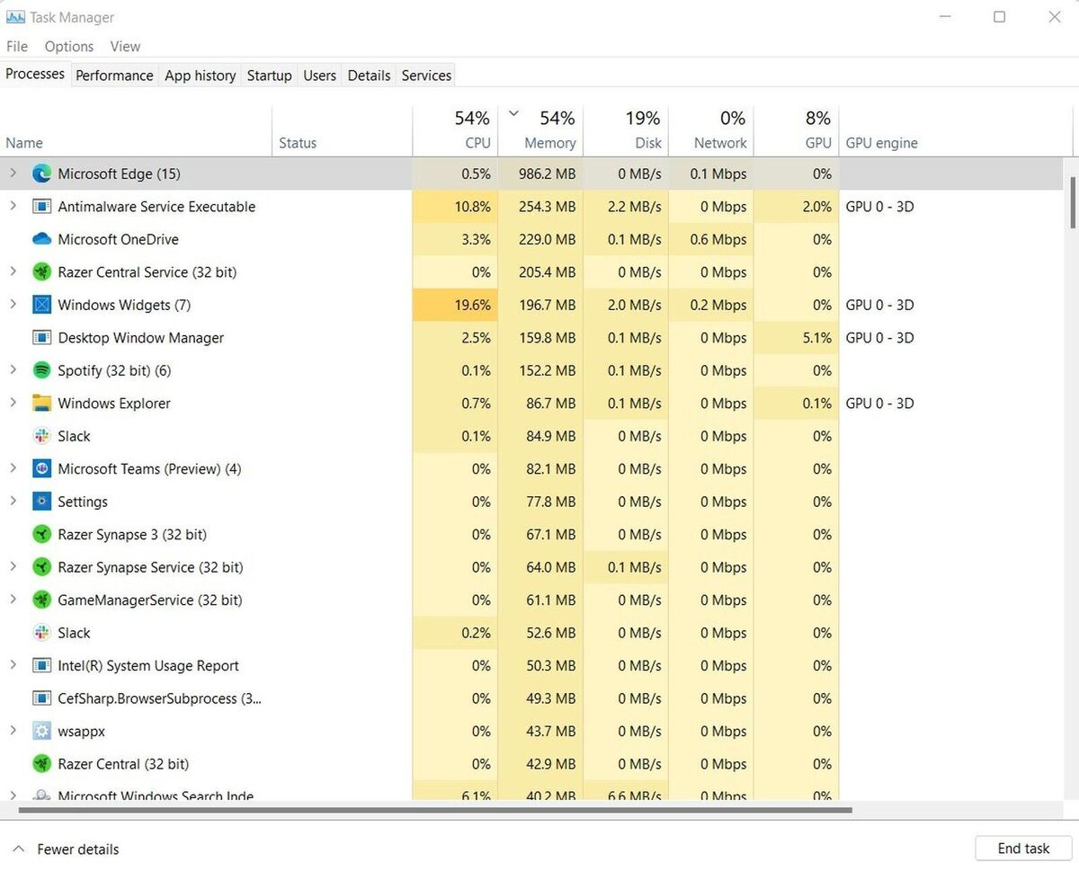Click the 0.6 Mbps network value for OneDrive
Viewport: 1079px width, 871px height.
pos(717,239)
